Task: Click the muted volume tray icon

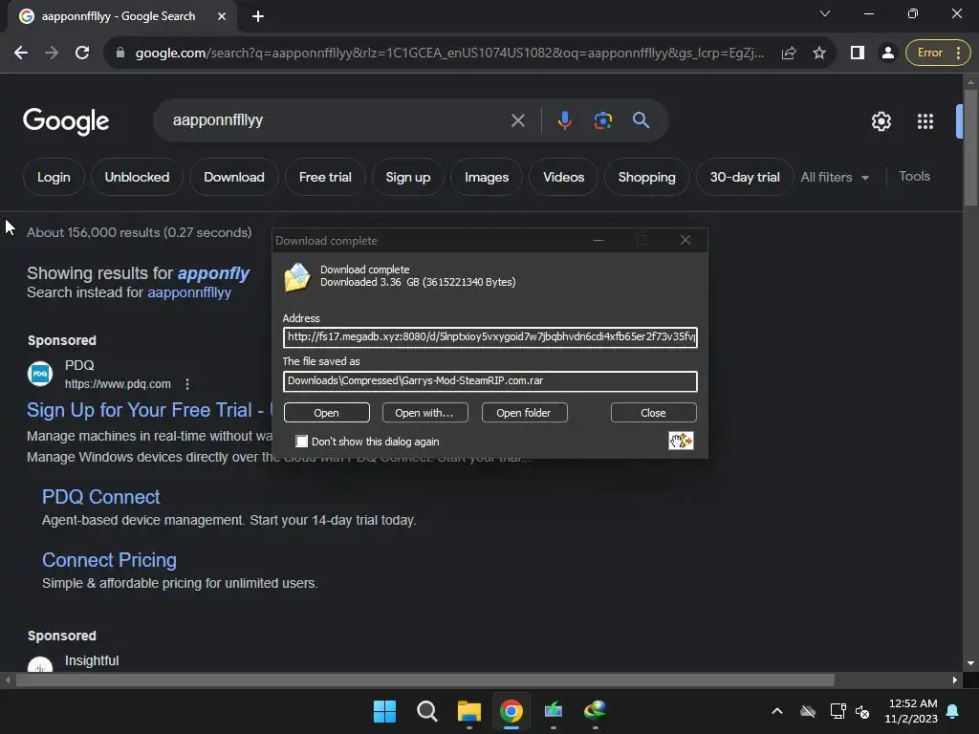Action: (x=862, y=711)
